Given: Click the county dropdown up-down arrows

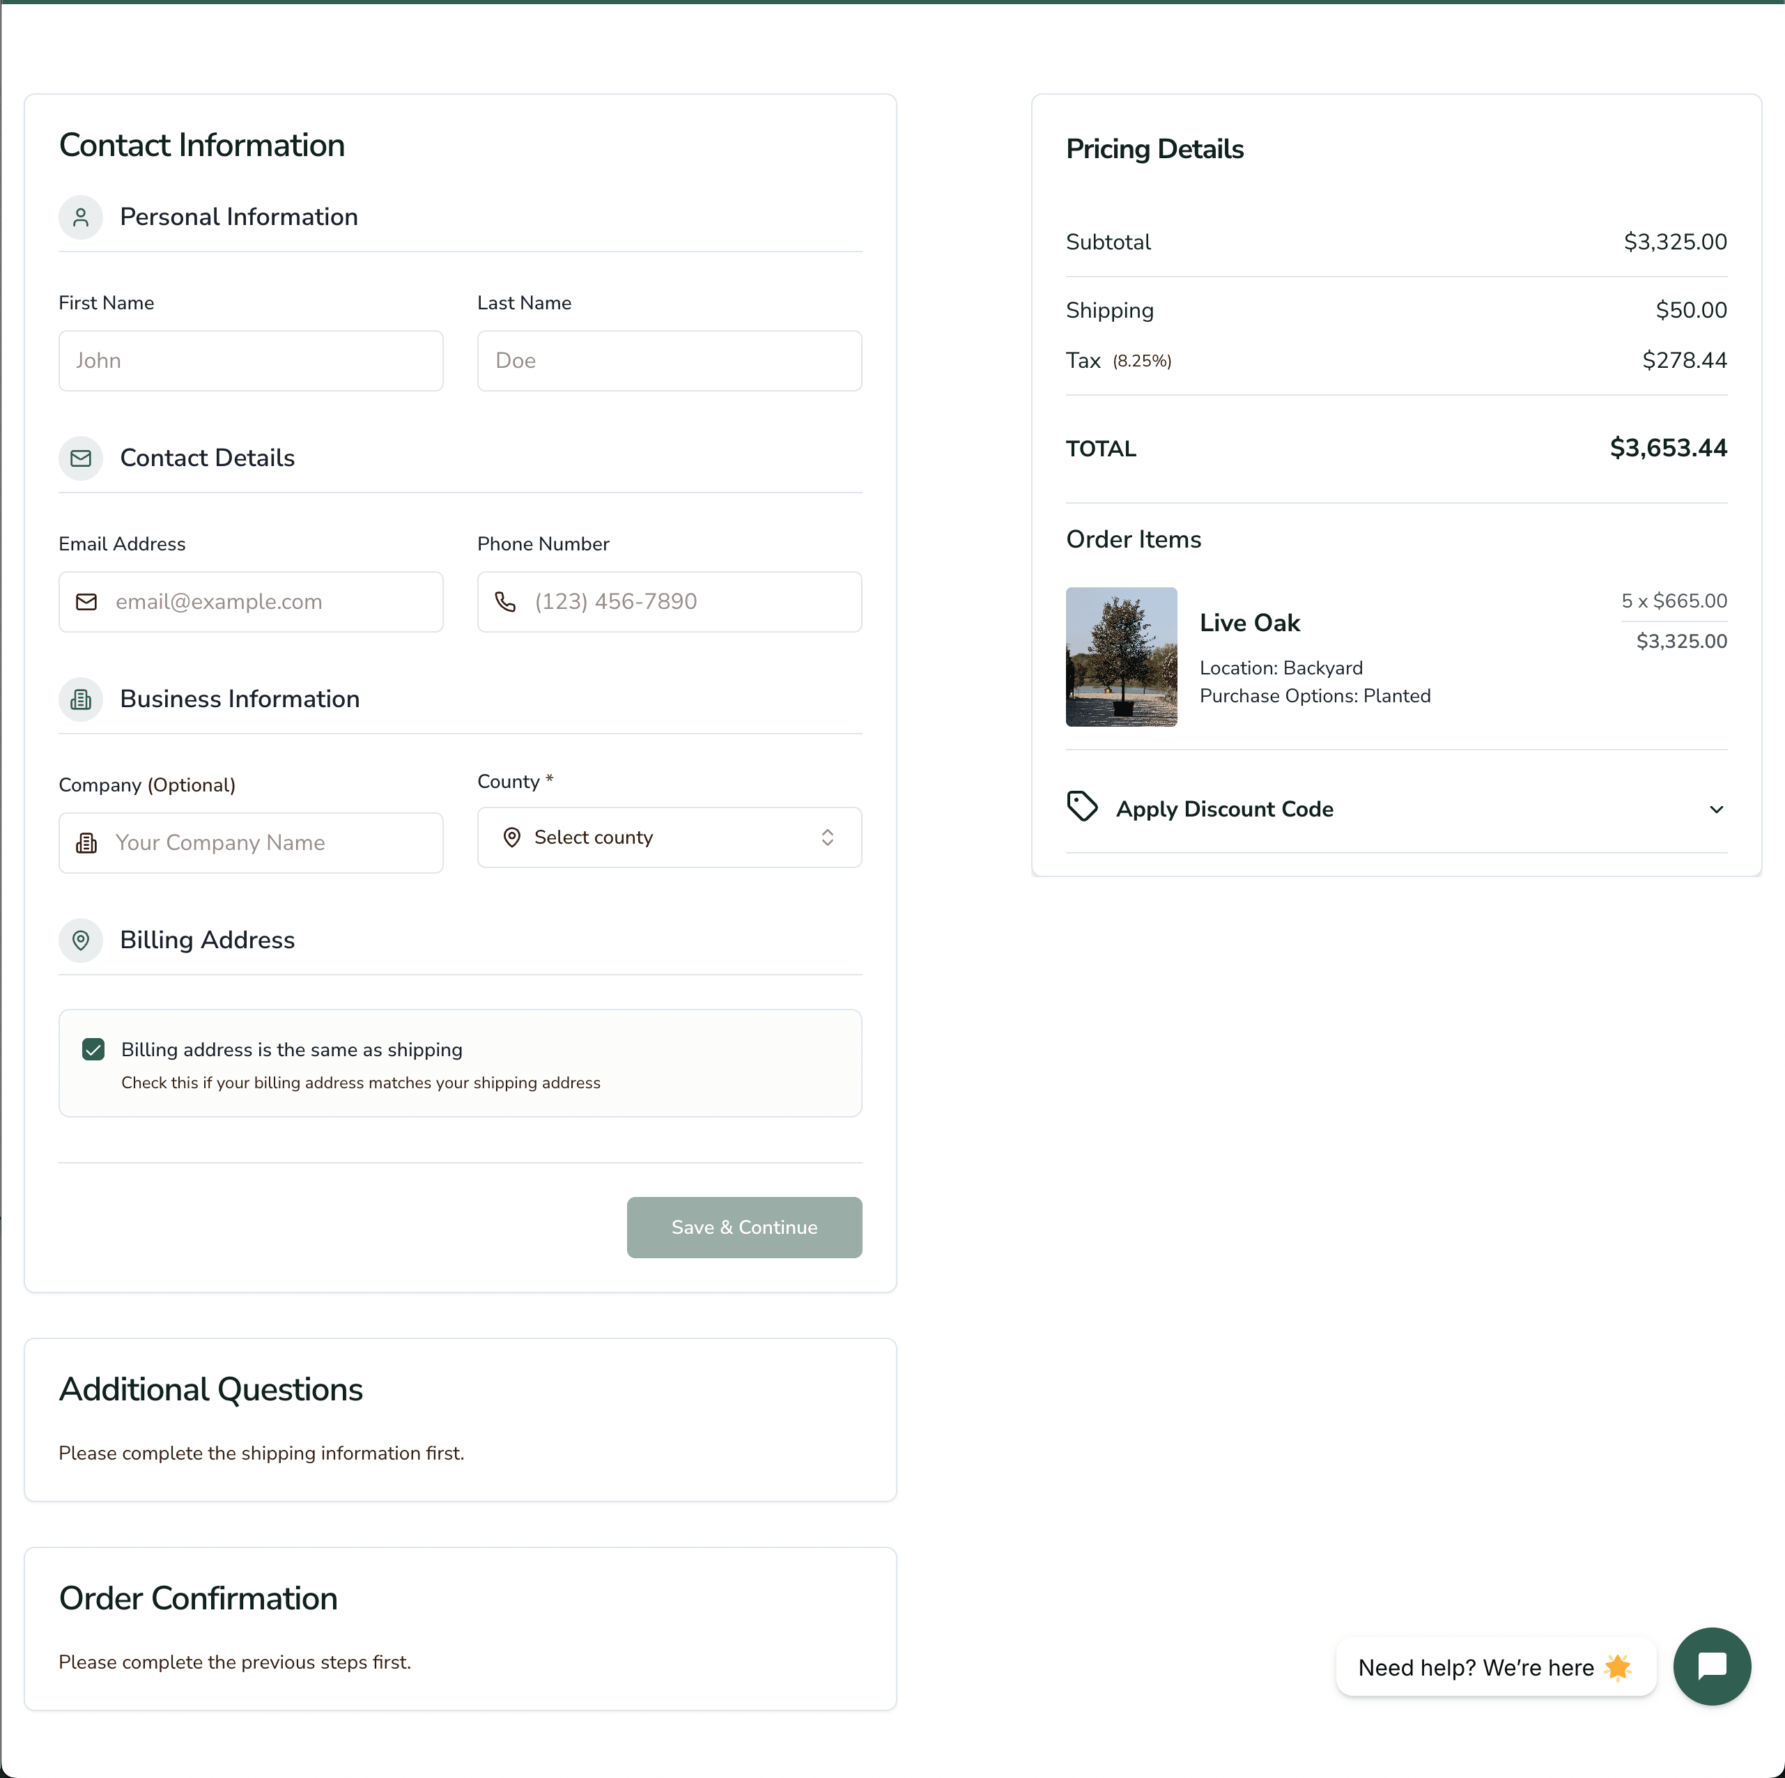Looking at the screenshot, I should (827, 837).
